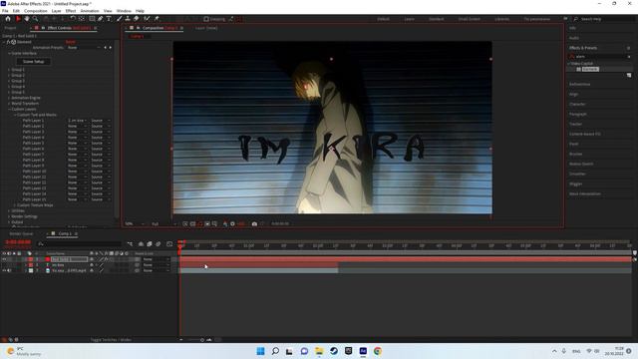
Task: Select the Pen tool
Action: [x=100, y=19]
